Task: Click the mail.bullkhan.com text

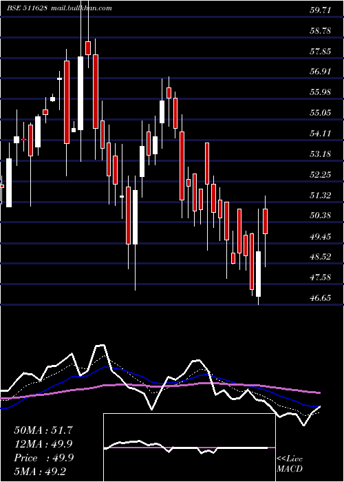Action: pyautogui.click(x=81, y=8)
